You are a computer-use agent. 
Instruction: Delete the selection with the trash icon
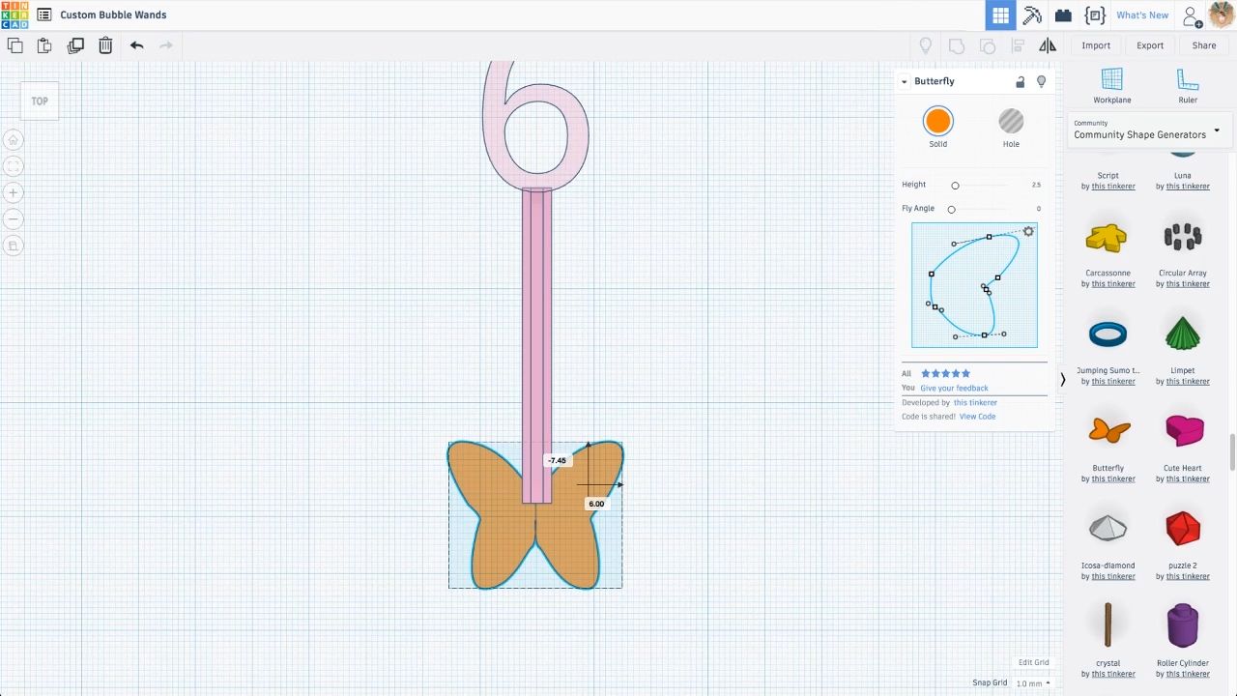(x=105, y=44)
